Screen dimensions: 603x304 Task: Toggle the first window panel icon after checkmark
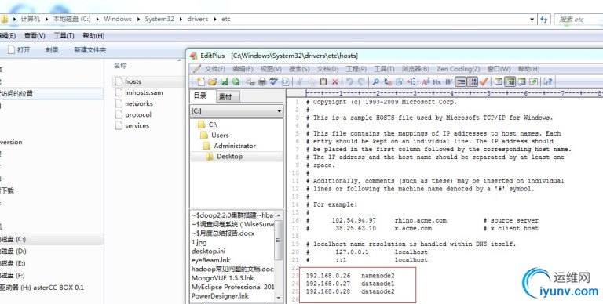coord(499,81)
